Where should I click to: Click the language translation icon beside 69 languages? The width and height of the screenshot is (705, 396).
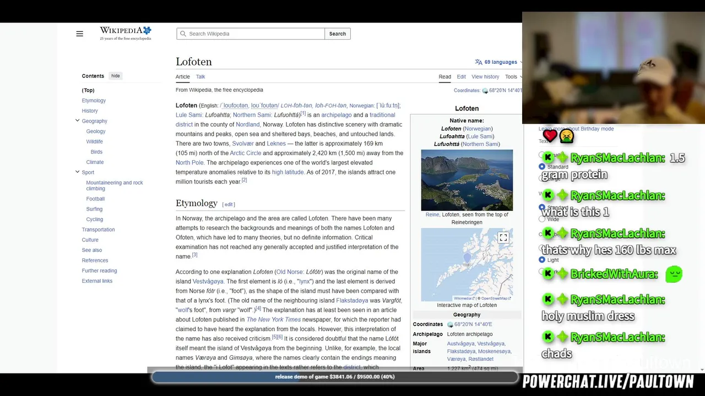[x=479, y=62]
